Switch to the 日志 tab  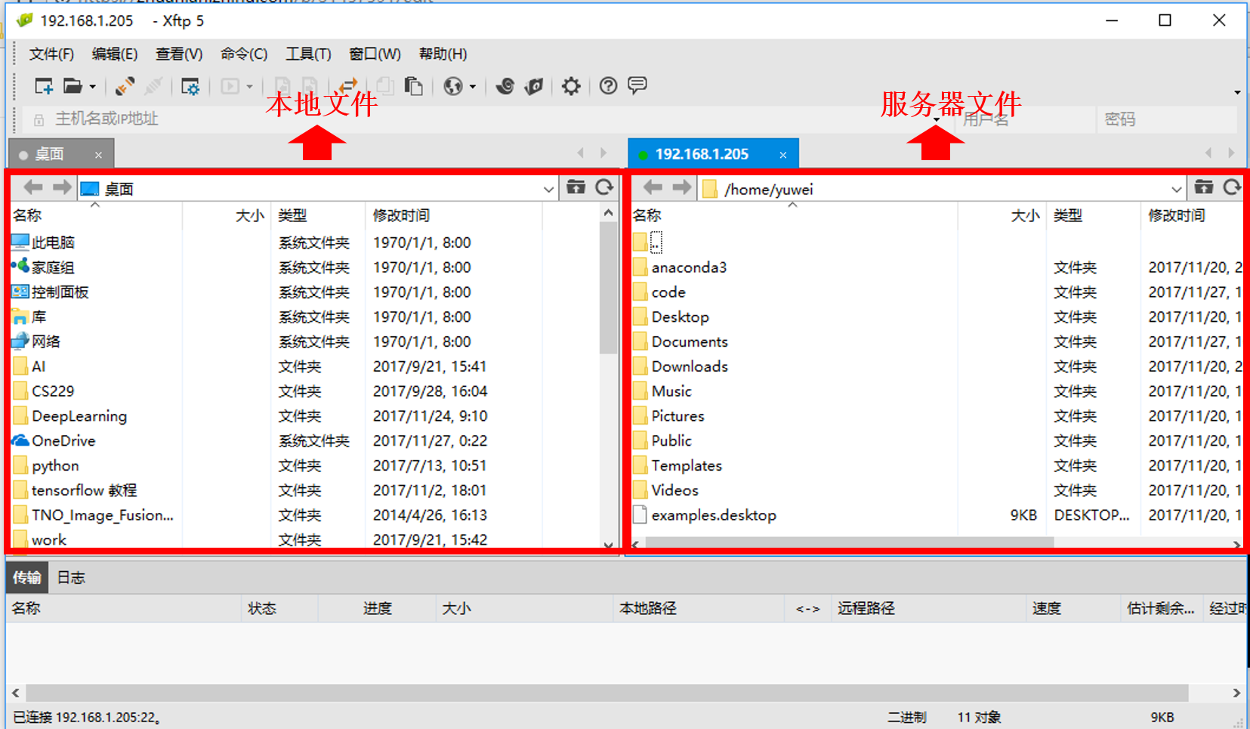click(70, 576)
